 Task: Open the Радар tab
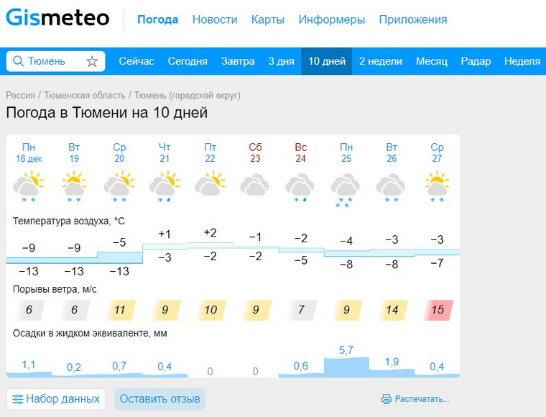(x=476, y=61)
